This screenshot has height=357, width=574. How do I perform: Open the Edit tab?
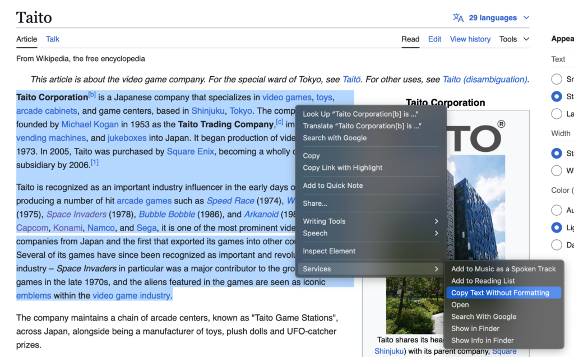[x=434, y=39]
